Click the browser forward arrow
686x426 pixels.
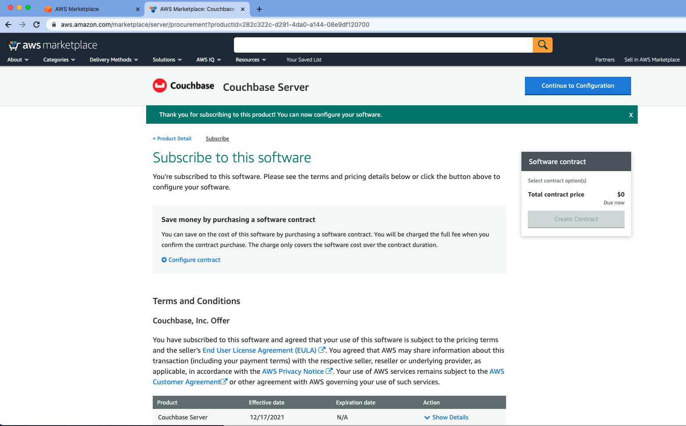coord(22,25)
